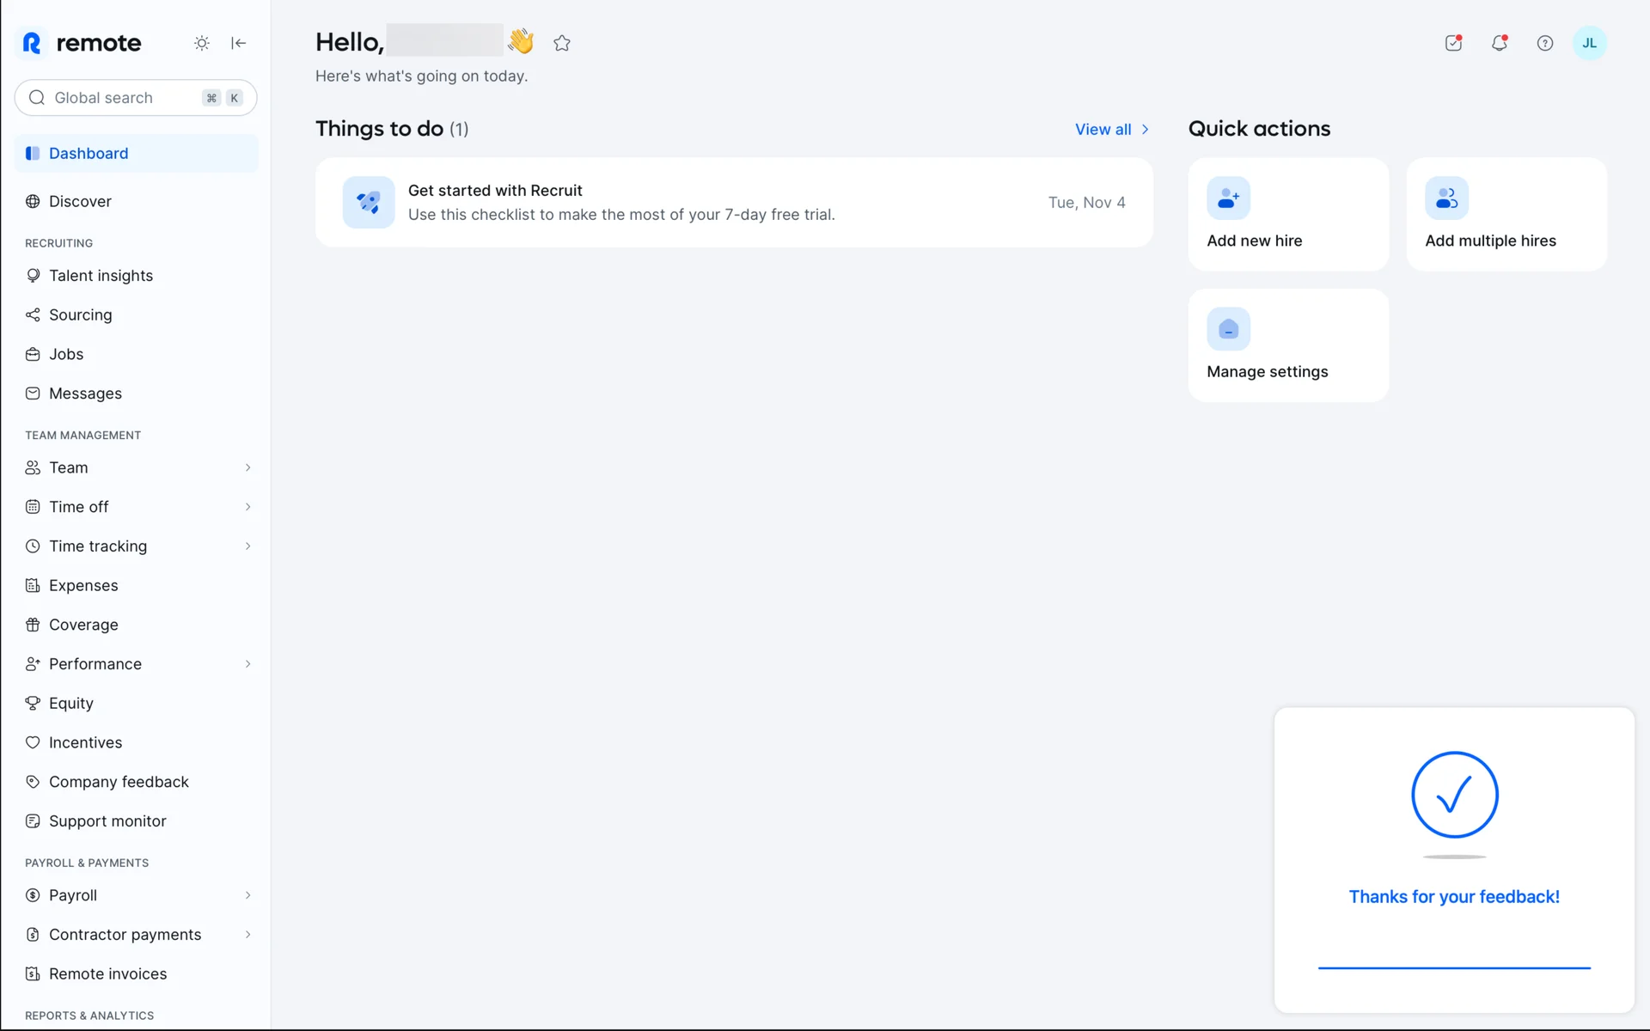The height and width of the screenshot is (1031, 1650).
Task: Expand the Team submenu chevron
Action: 247,467
